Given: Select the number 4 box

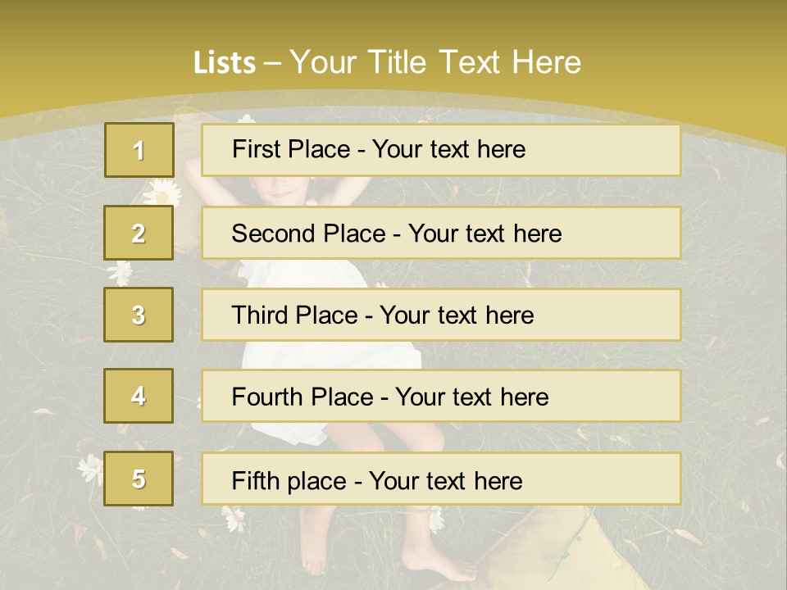Looking at the screenshot, I should [139, 396].
